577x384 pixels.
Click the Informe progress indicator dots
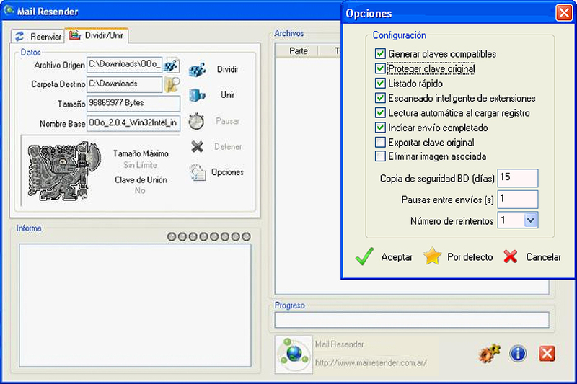208,236
